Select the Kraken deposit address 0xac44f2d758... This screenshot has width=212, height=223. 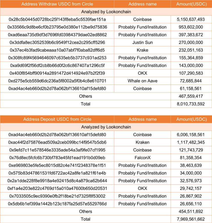[x=57, y=142]
